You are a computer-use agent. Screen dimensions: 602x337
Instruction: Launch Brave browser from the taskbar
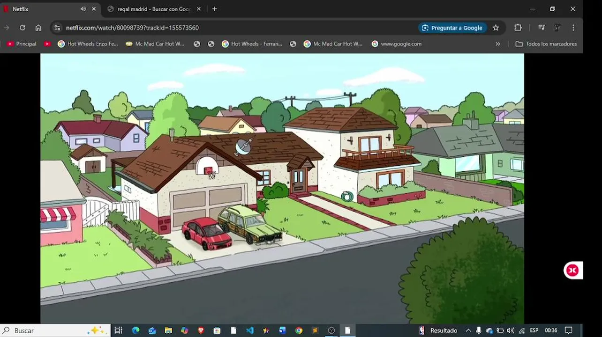(201, 330)
